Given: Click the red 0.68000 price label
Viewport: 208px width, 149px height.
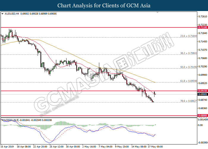Looking at the screenshot, I should [x=203, y=116].
